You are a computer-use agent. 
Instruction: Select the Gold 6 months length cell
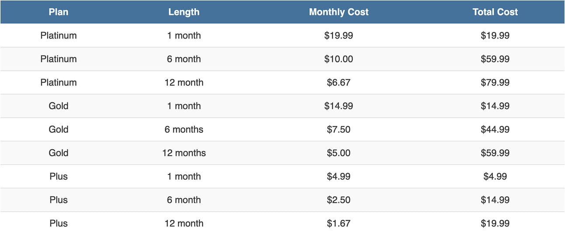pos(184,129)
